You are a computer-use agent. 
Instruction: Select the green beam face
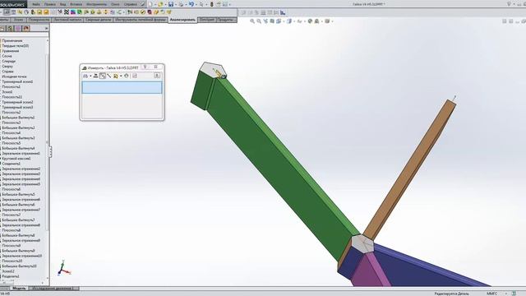tap(279, 168)
